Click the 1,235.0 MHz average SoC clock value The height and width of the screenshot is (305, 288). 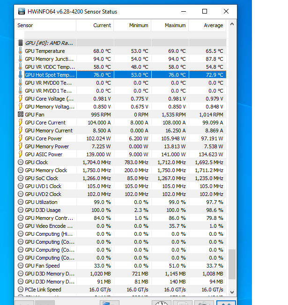pyautogui.click(x=209, y=178)
